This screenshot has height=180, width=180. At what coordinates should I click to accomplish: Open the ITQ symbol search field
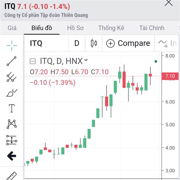tap(46, 43)
